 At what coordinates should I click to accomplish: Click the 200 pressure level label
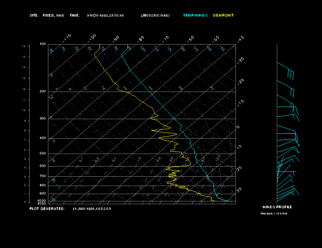(43, 92)
